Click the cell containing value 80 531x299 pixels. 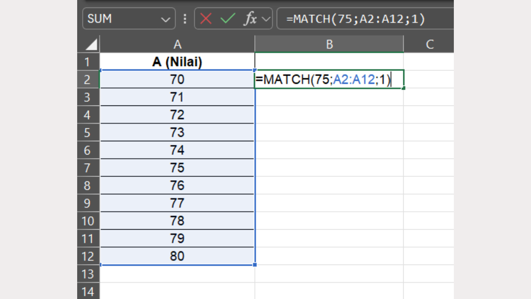177,256
